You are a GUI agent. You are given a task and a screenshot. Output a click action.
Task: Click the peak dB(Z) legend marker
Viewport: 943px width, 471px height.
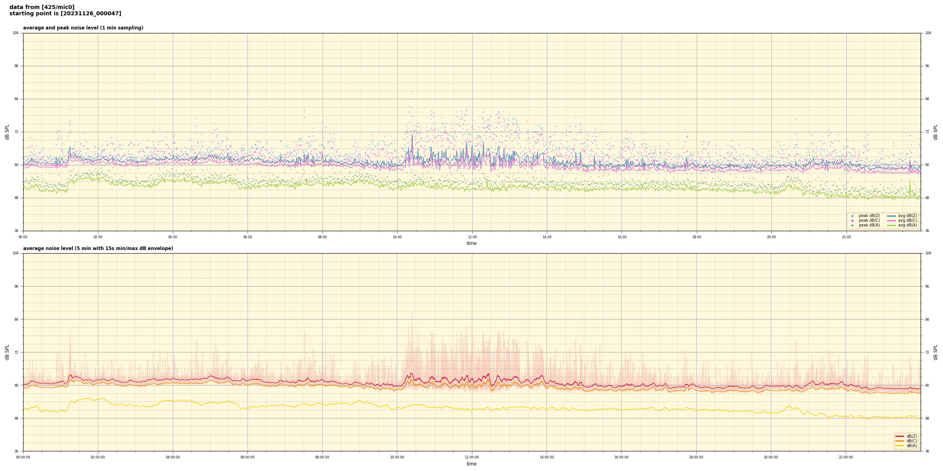[x=852, y=216]
